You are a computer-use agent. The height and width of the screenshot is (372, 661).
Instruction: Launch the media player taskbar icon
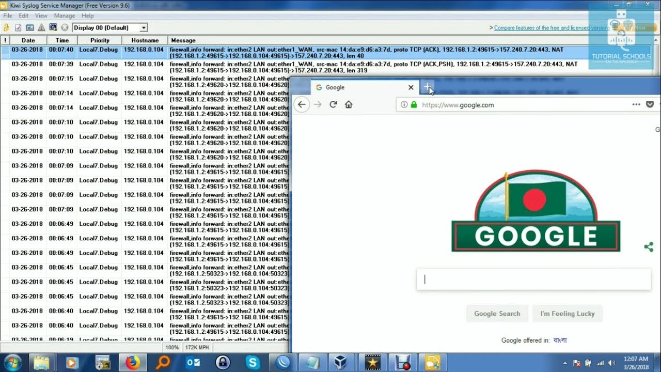pos(71,363)
